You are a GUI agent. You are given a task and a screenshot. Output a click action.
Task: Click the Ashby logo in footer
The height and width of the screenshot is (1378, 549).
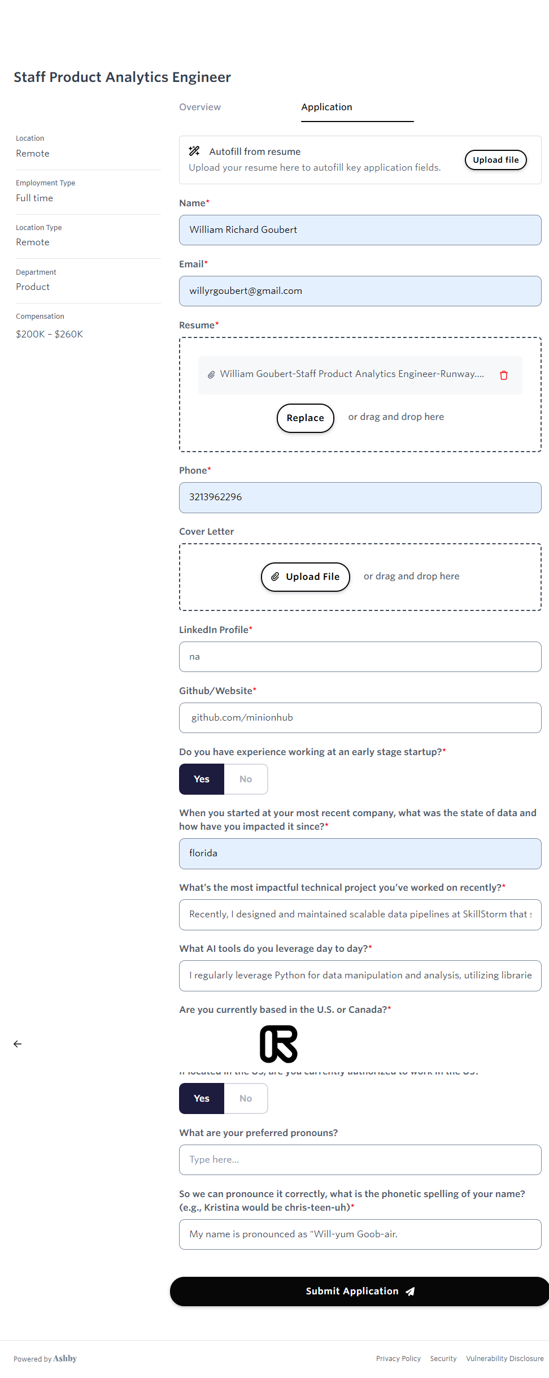(65, 1358)
